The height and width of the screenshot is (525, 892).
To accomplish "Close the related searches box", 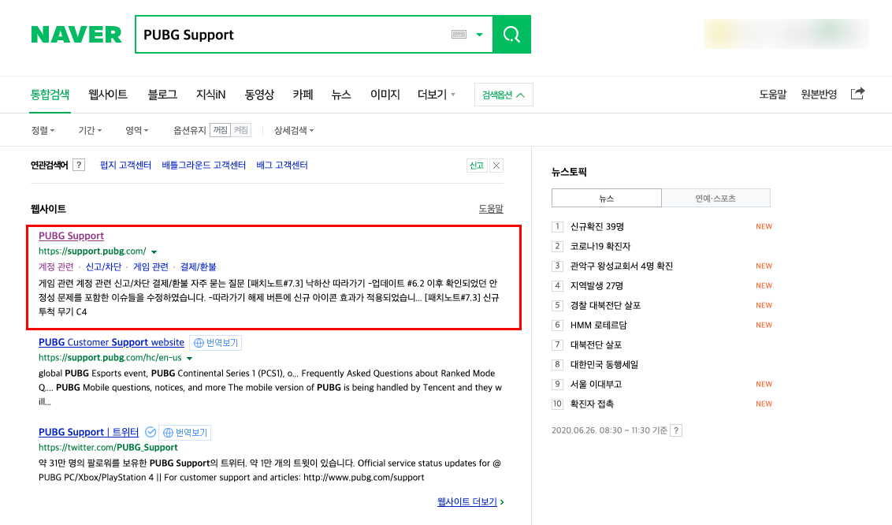I will tap(496, 166).
